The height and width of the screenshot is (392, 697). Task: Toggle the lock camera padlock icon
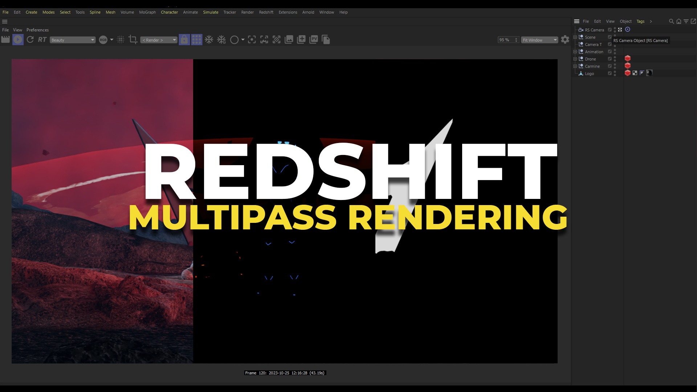[x=184, y=40]
